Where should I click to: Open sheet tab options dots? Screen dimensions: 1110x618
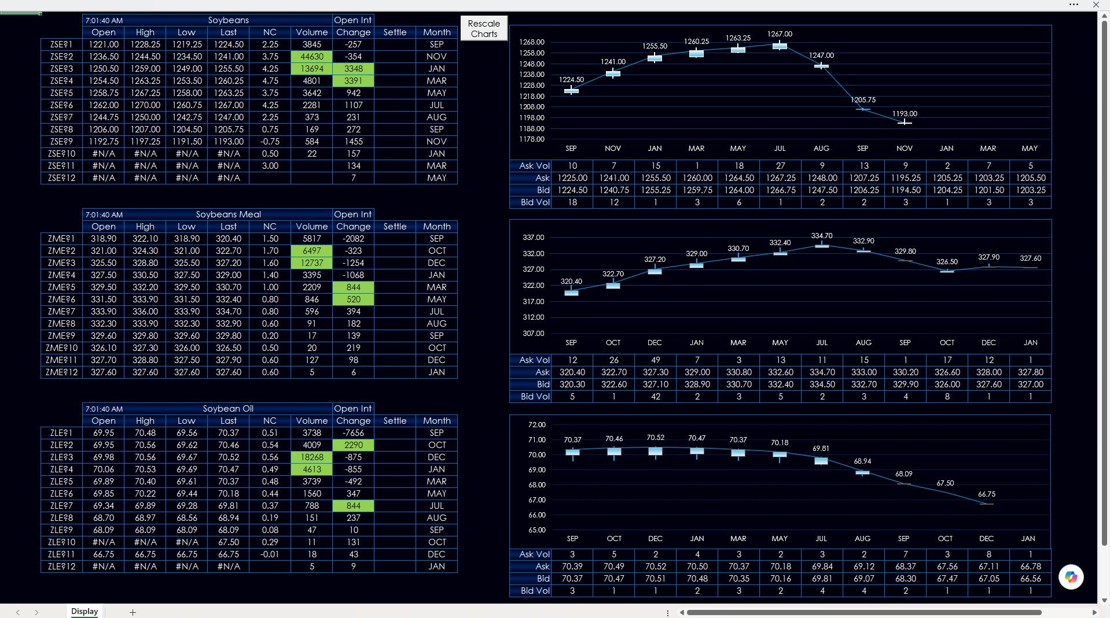pos(667,612)
